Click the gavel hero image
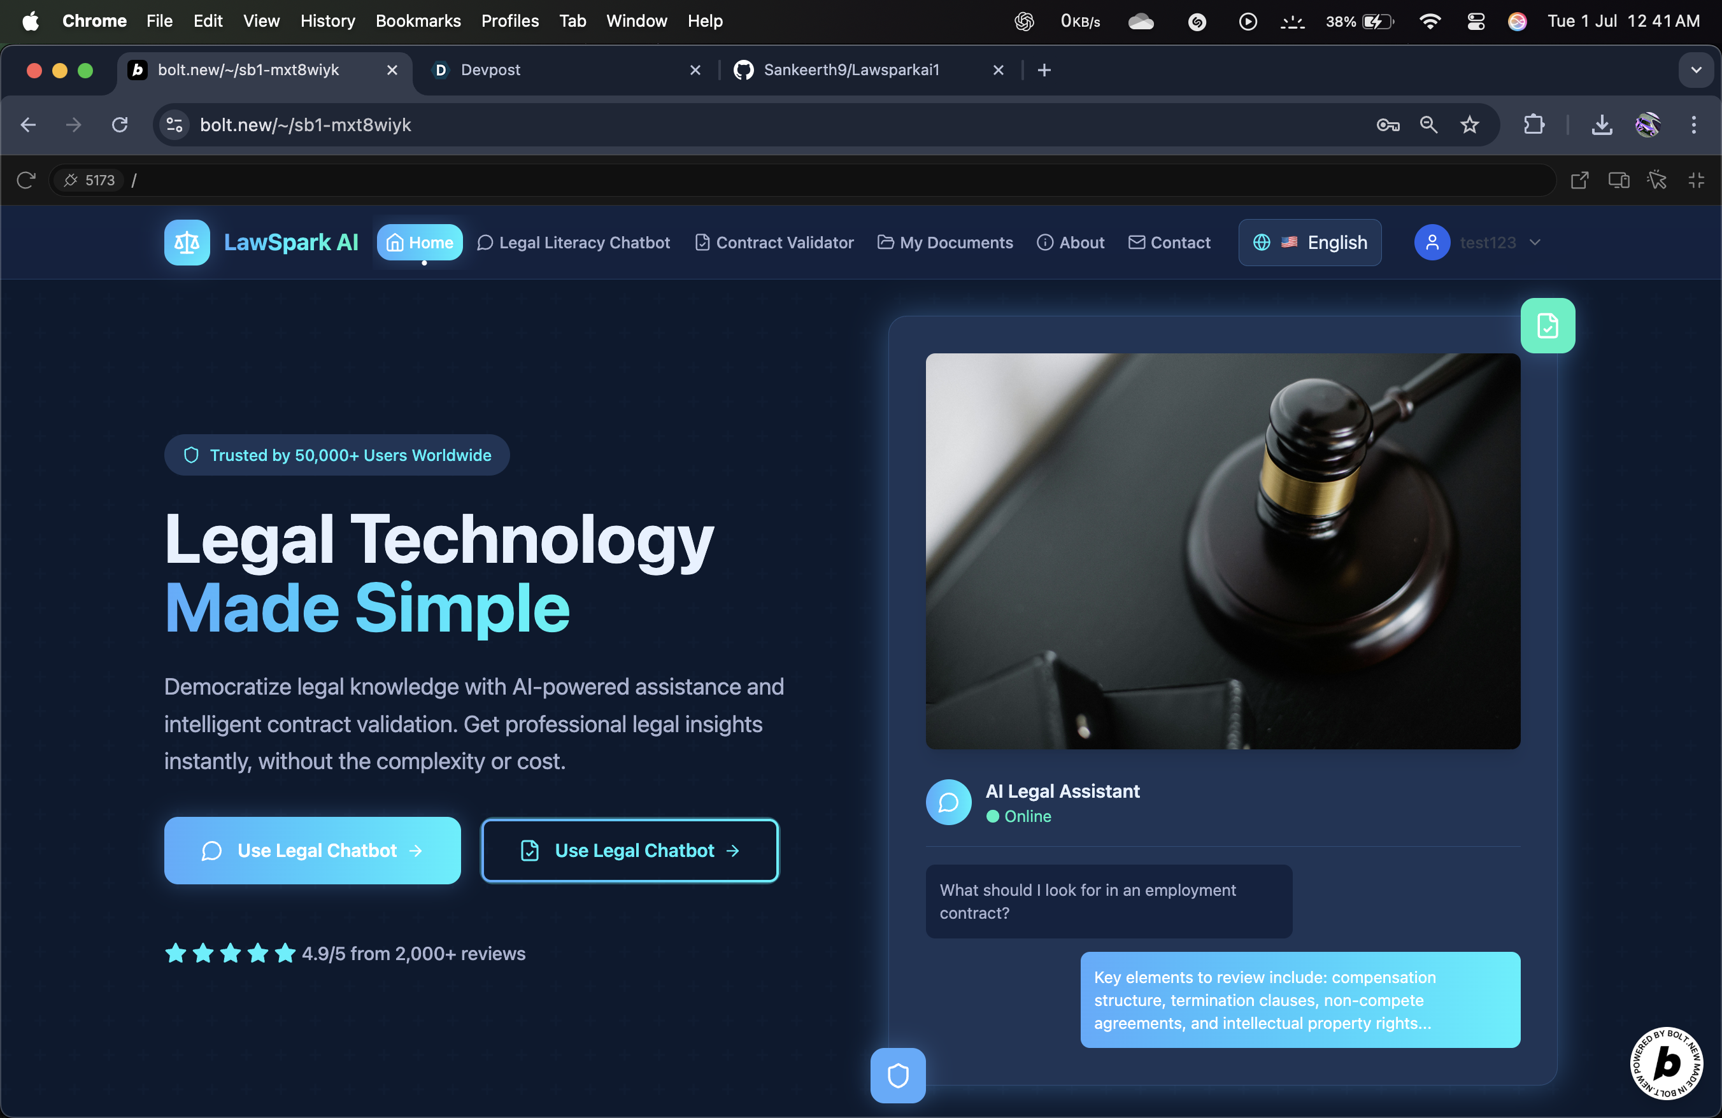This screenshot has width=1722, height=1118. click(1223, 551)
